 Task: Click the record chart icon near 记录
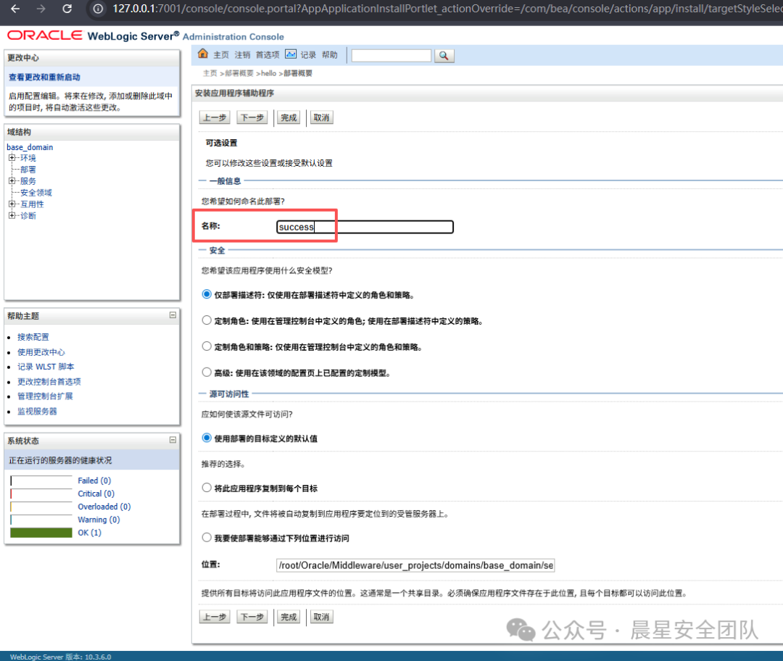pyautogui.click(x=291, y=54)
